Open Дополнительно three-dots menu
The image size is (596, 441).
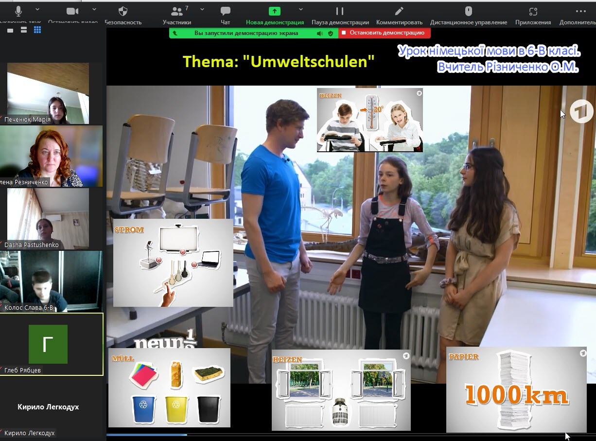coord(580,12)
